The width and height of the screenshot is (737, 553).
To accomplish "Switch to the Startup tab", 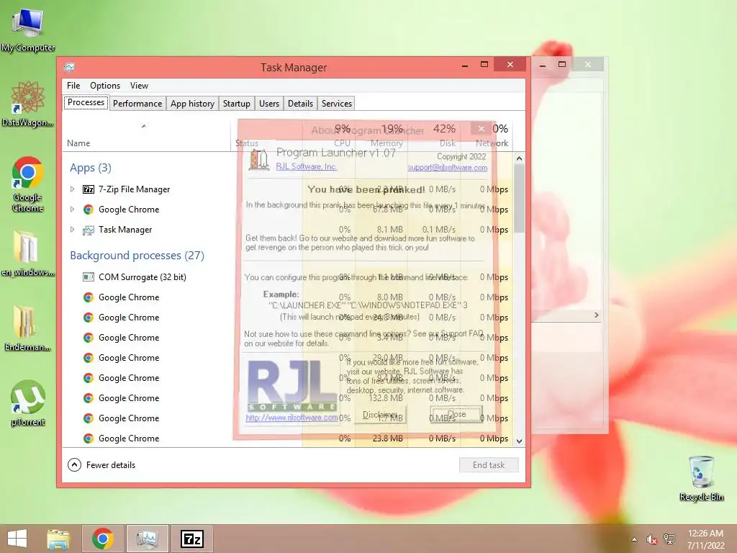I will (x=236, y=104).
